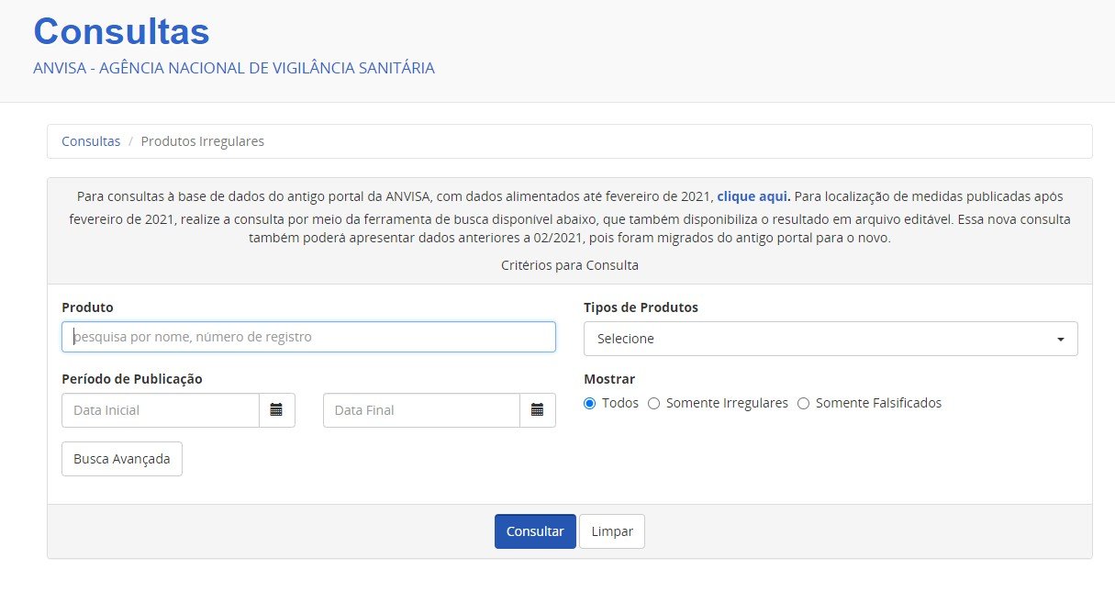Select the Todos radio button

[590, 403]
